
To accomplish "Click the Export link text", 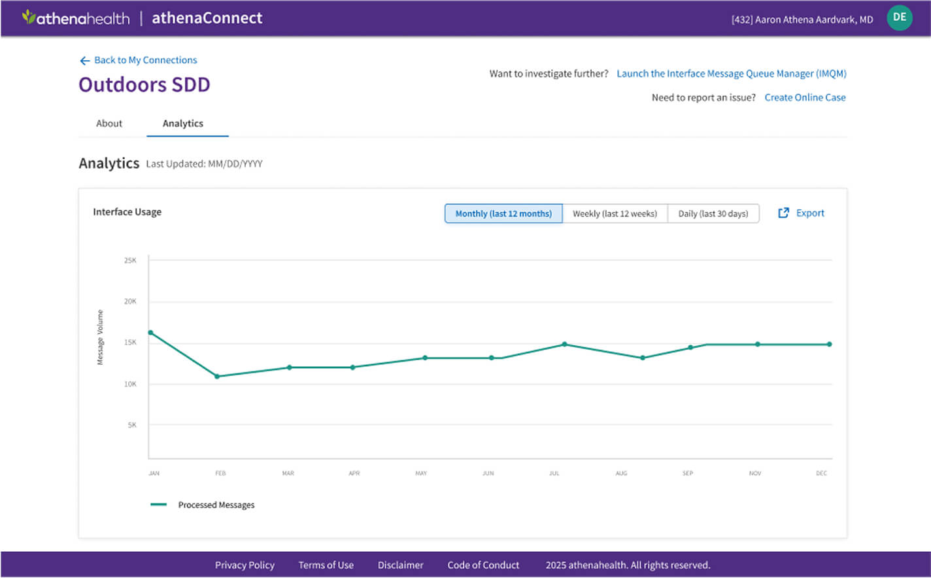I will pos(810,213).
